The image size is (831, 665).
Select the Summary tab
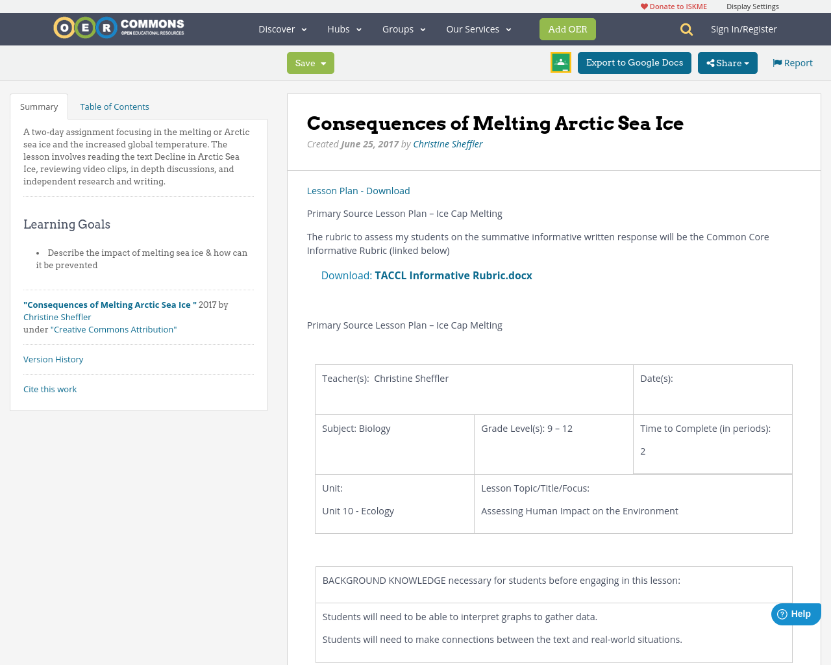pos(38,105)
